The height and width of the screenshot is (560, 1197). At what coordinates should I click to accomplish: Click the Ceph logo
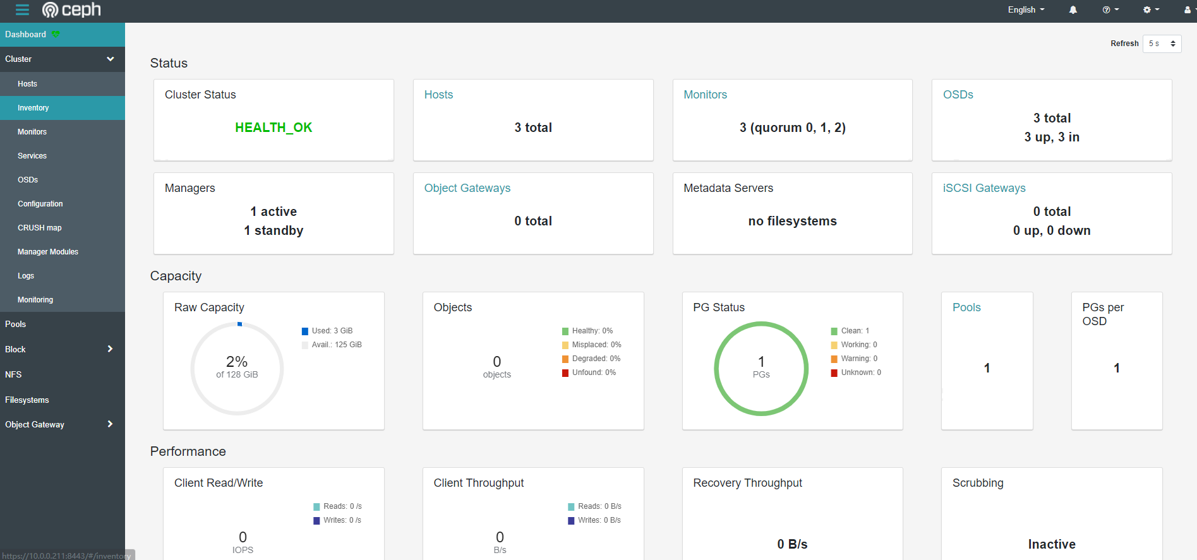(71, 9)
